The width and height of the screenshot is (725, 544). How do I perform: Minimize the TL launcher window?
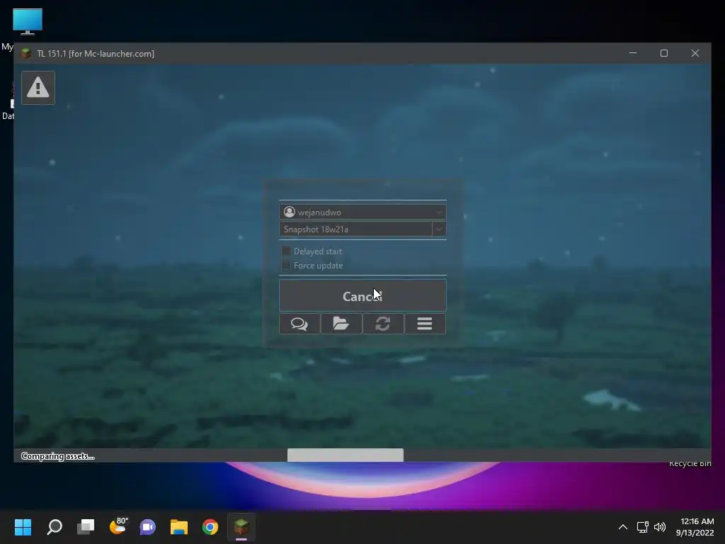click(633, 53)
